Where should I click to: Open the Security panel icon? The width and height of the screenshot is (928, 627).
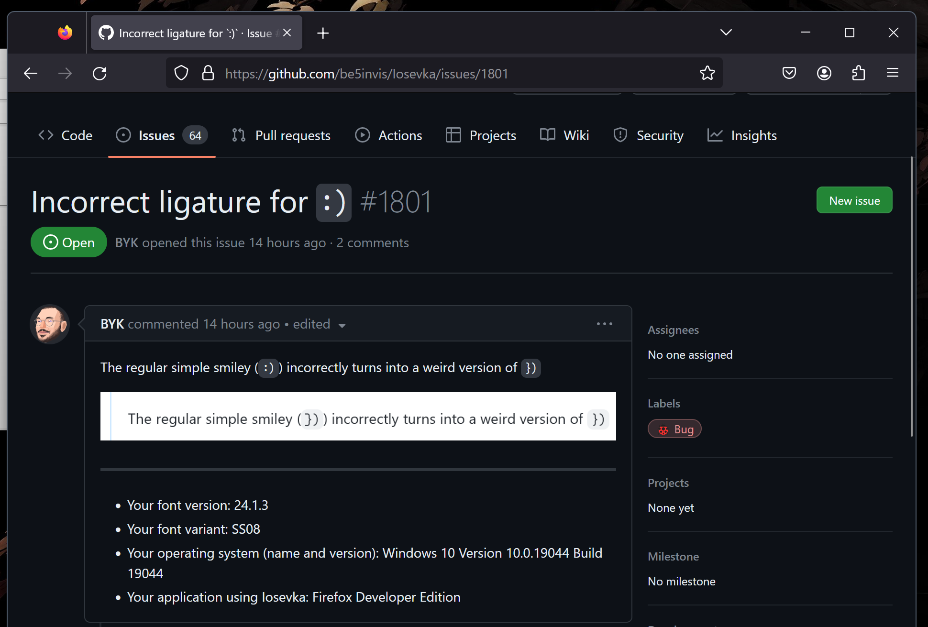click(620, 135)
